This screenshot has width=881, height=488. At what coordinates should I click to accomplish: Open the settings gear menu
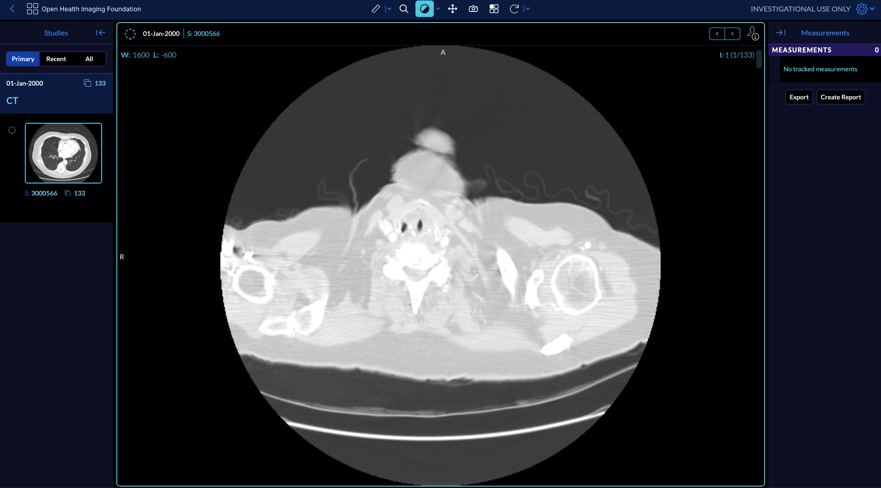click(862, 9)
